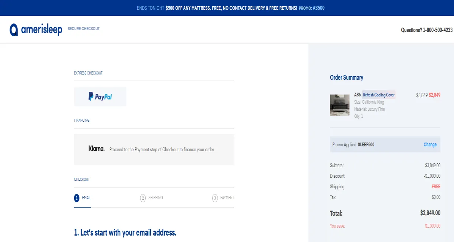Open the AS6 mattress product thumbnail
This screenshot has width=454, height=242.
tap(339, 105)
